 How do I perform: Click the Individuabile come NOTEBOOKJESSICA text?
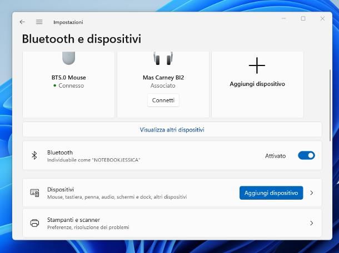(x=93, y=160)
